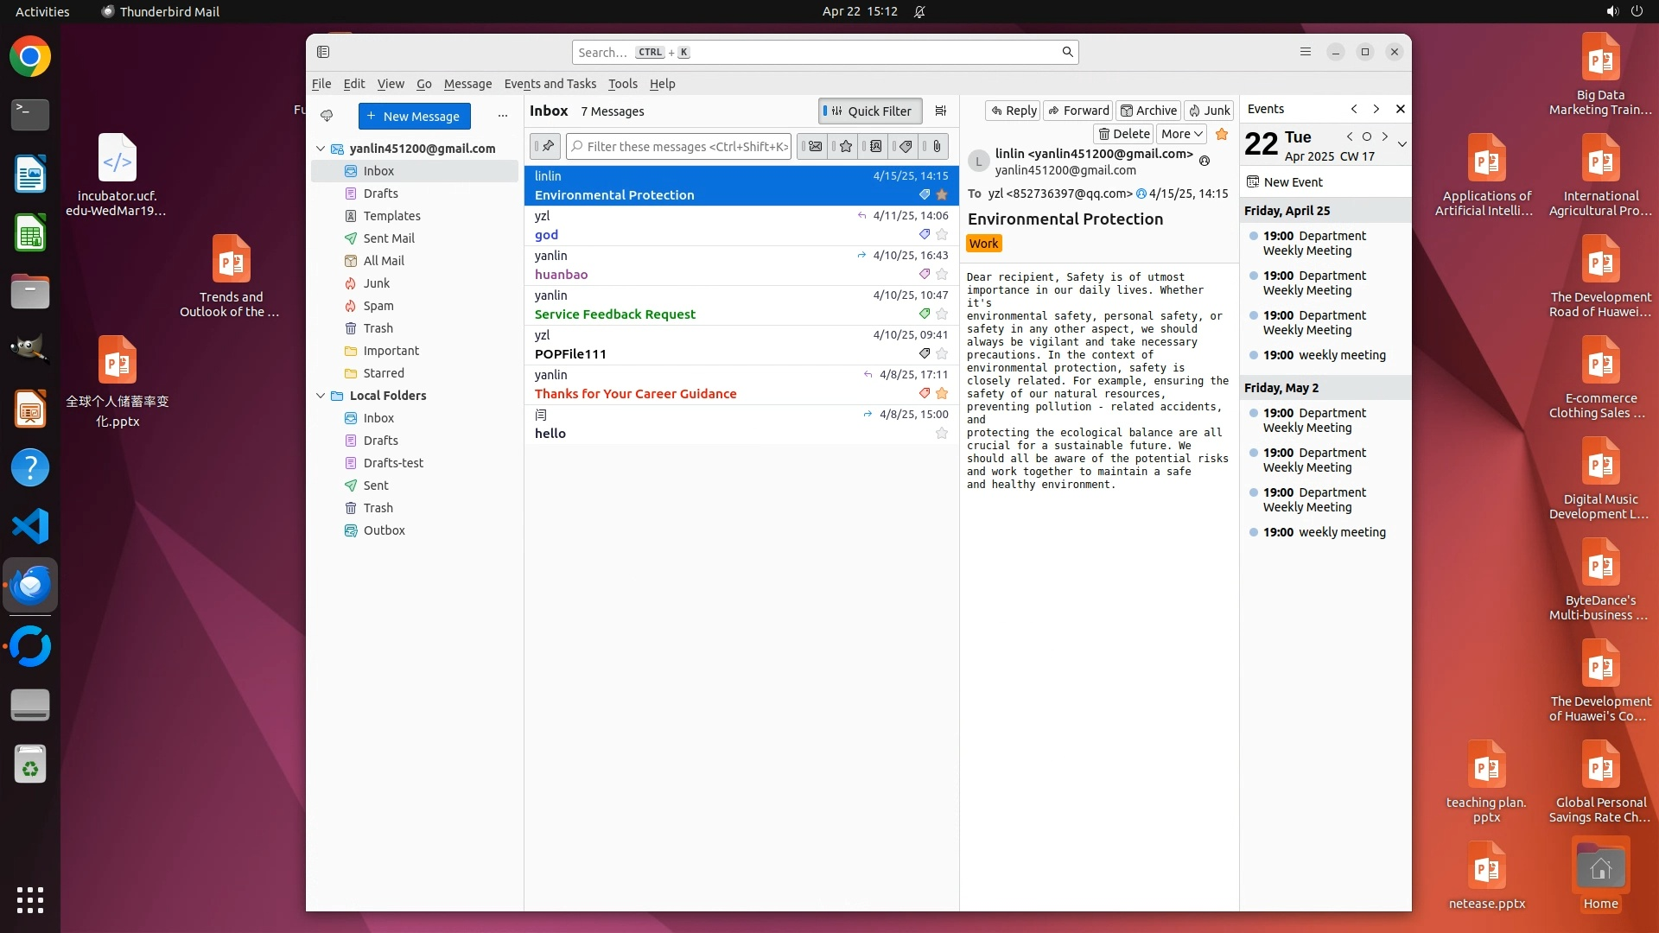Screen dimensions: 1659x933
Task: Open the Tools menu
Action: point(622,84)
